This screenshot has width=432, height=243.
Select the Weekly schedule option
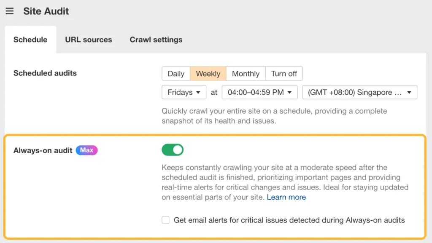click(208, 73)
